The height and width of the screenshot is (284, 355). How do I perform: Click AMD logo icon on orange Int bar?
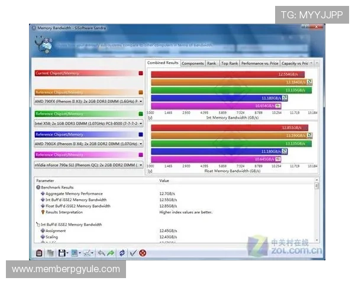(309, 82)
